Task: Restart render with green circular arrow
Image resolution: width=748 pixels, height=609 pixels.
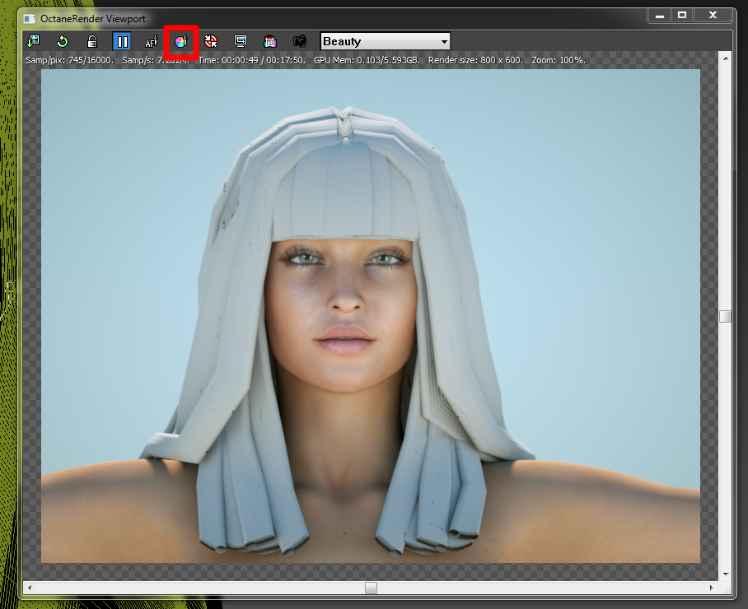Action: (63, 41)
